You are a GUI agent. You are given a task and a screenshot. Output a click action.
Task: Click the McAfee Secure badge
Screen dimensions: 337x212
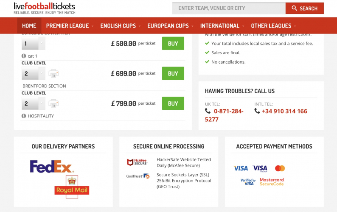coord(137,162)
